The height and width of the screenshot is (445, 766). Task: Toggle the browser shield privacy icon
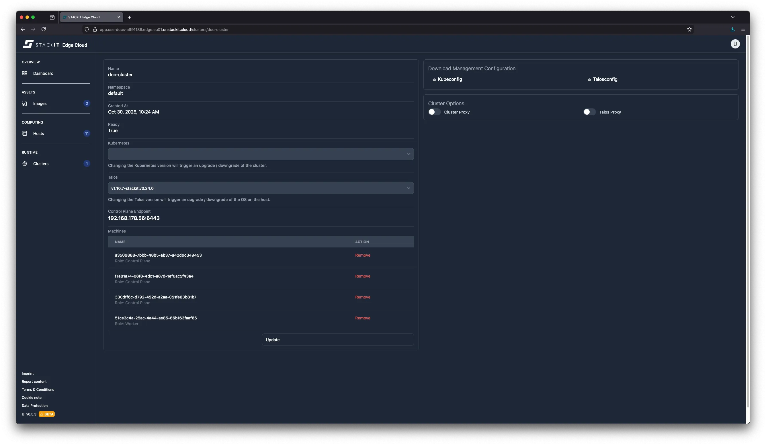pyautogui.click(x=87, y=30)
